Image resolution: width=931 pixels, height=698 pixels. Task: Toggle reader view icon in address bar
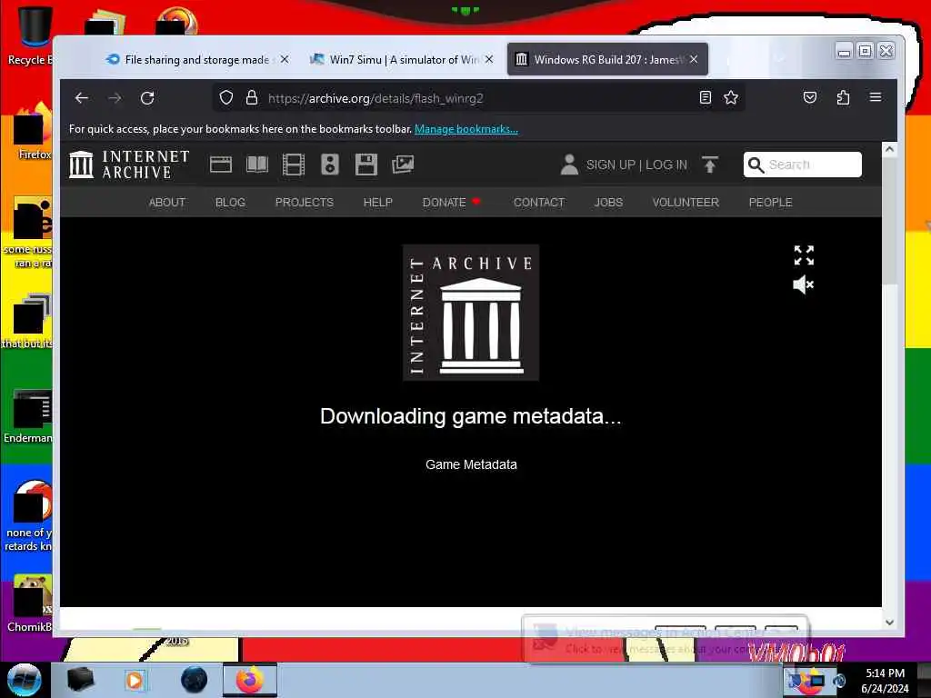[706, 98]
